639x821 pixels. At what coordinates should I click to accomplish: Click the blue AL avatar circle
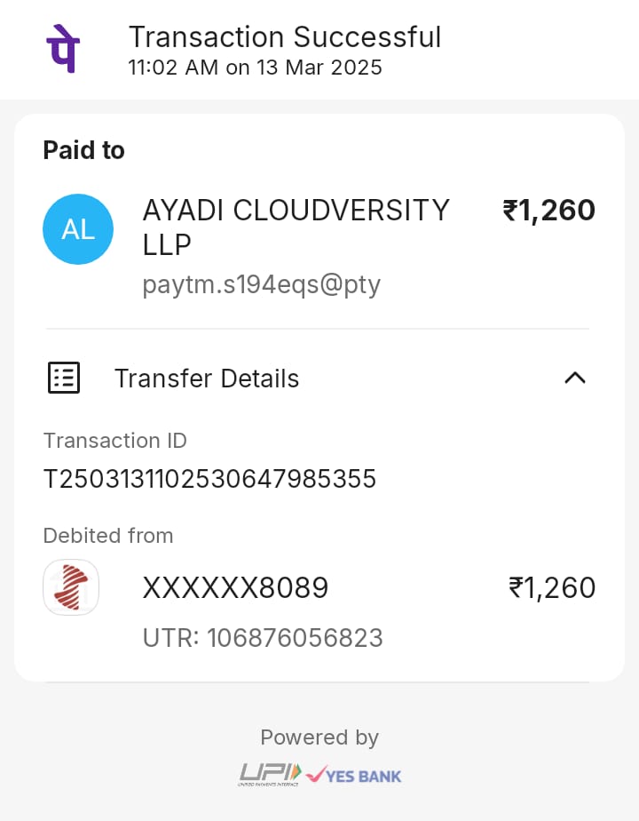point(78,229)
